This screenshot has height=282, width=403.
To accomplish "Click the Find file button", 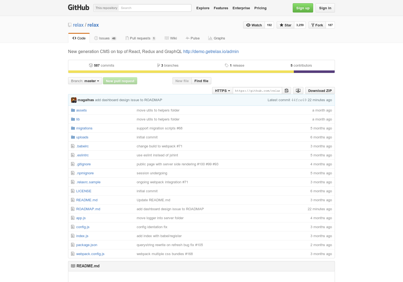I will (201, 81).
